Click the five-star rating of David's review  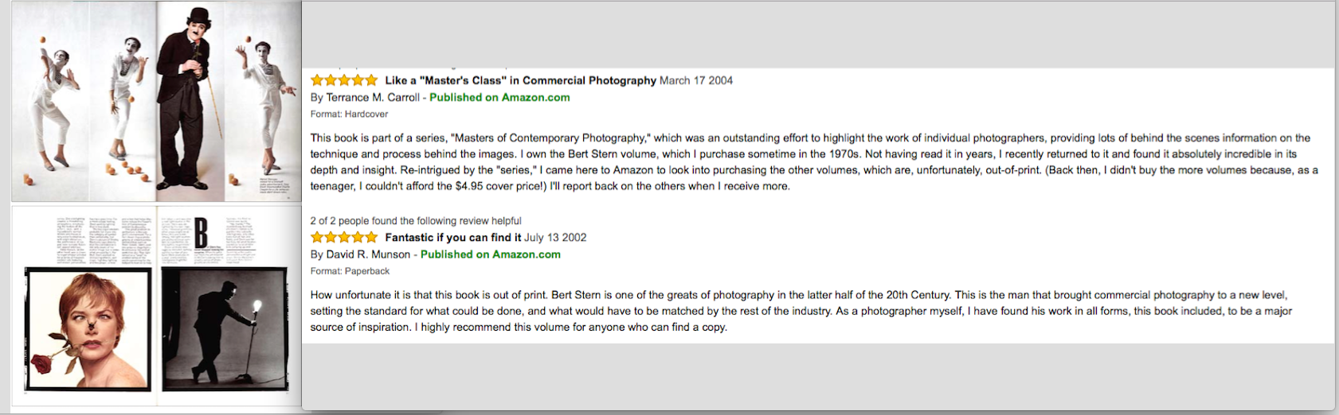(344, 237)
